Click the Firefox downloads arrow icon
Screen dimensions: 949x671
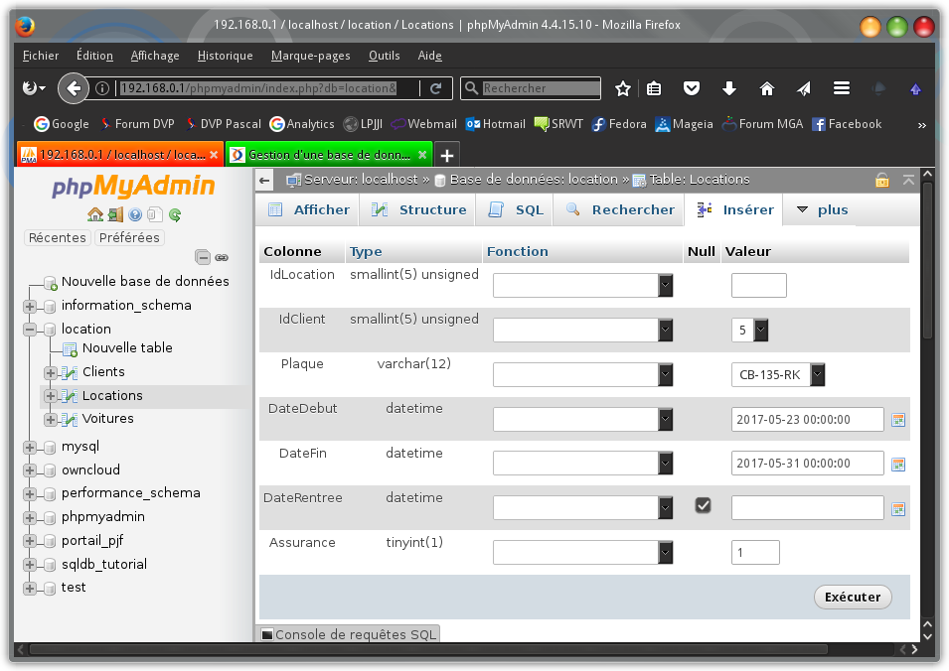coord(728,88)
